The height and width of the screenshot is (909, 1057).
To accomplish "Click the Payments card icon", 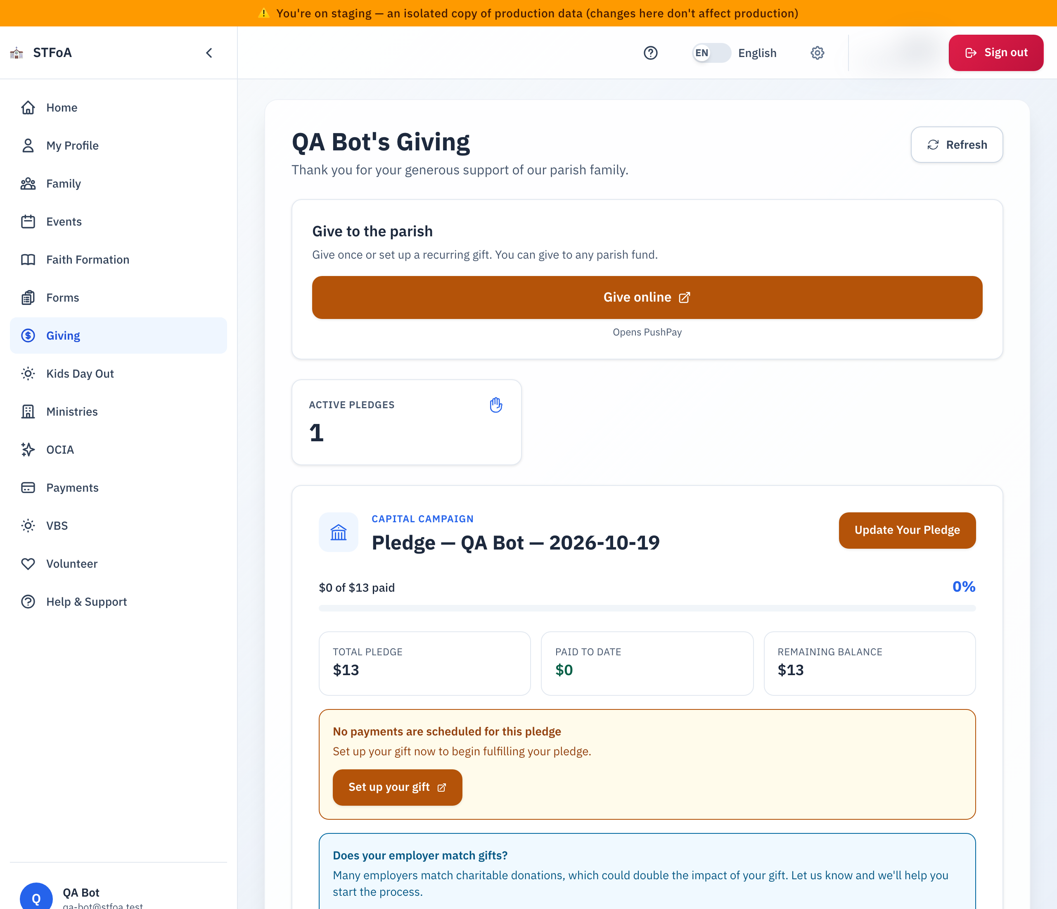I will 28,488.
